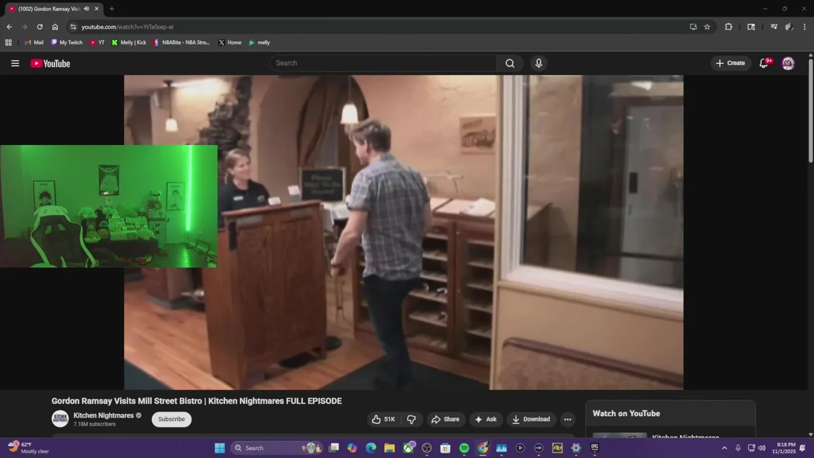The height and width of the screenshot is (458, 814).
Task: Open the YouTube hamburger guide menu
Action: tap(15, 63)
